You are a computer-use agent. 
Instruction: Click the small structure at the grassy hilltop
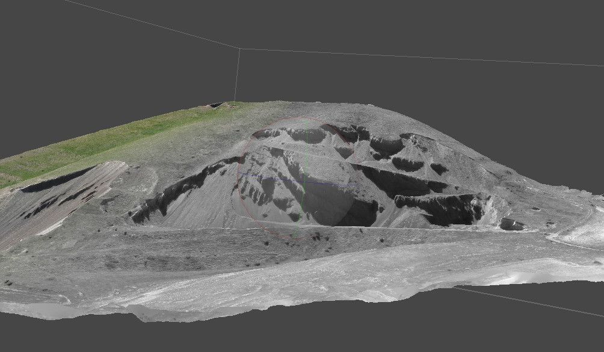215,105
